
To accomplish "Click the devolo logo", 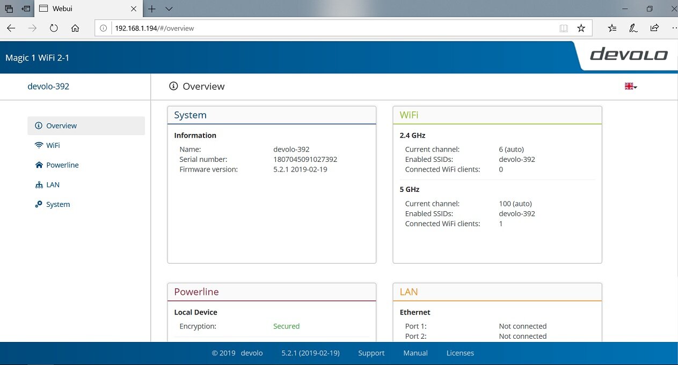I will click(629, 55).
